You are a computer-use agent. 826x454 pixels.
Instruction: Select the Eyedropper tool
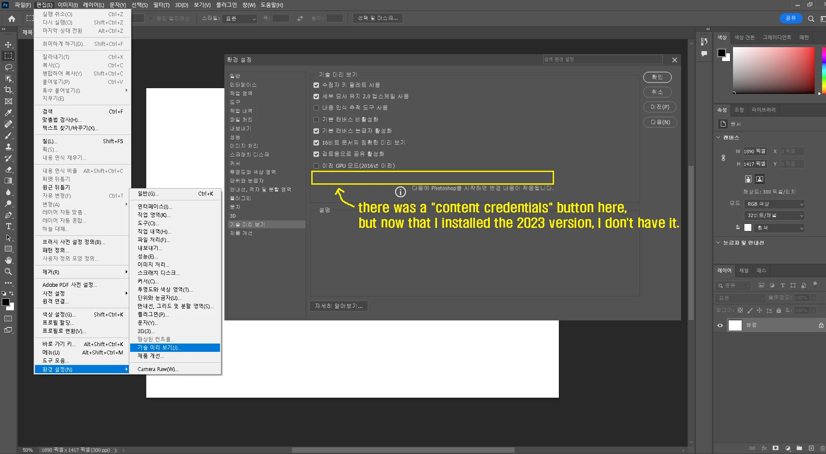point(8,113)
